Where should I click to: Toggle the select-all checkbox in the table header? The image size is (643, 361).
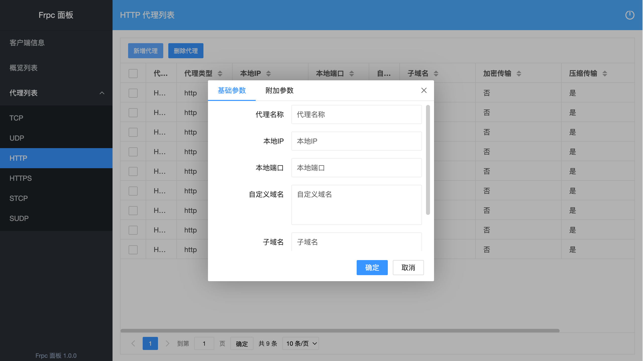(133, 73)
